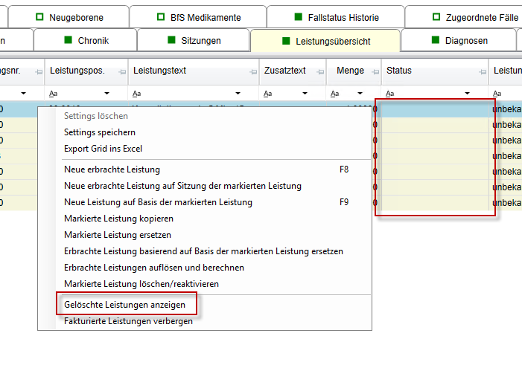Click the filled green square on Fallstatus Historie tab
The image size is (522, 391).
point(299,16)
